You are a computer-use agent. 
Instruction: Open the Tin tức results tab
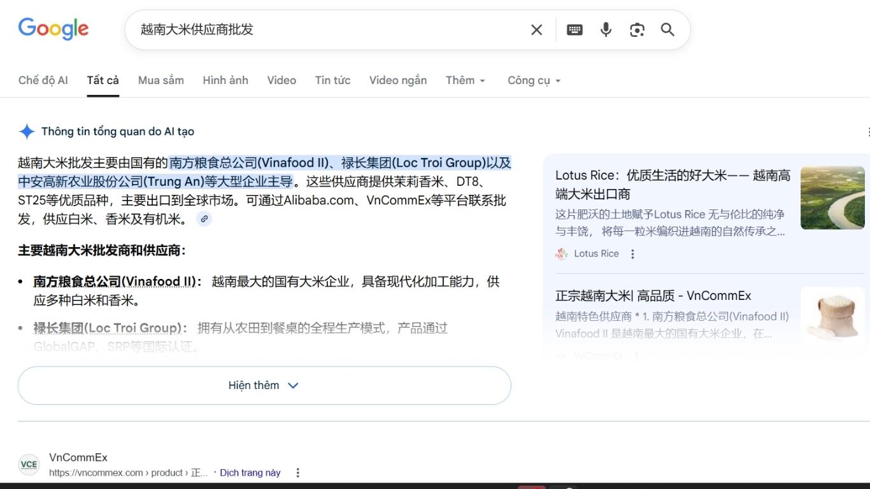[x=332, y=80]
